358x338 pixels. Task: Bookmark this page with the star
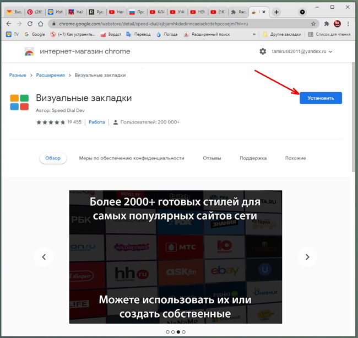pos(313,24)
